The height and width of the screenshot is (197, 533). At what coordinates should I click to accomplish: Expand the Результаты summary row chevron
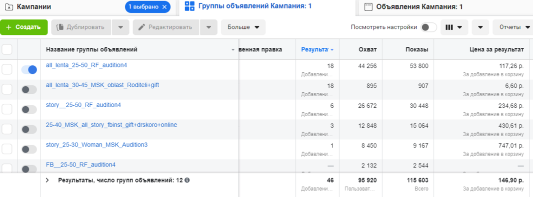pyautogui.click(x=47, y=181)
